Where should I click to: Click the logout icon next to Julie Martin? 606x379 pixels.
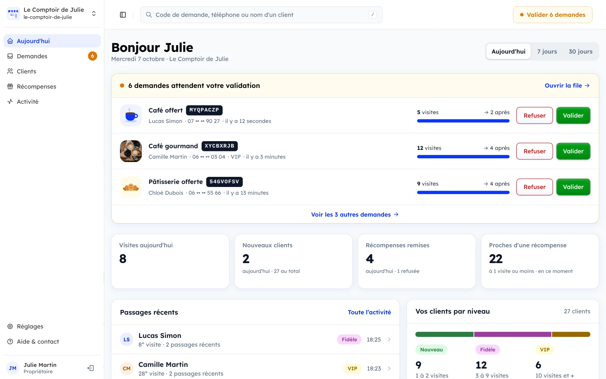(91, 368)
